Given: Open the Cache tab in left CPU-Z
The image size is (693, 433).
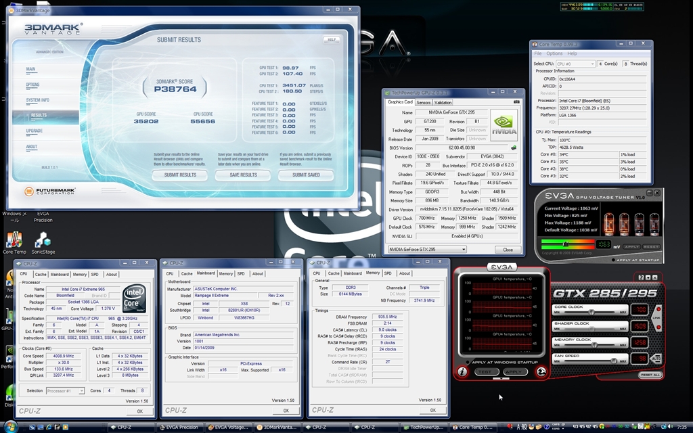Looking at the screenshot, I should 40,275.
